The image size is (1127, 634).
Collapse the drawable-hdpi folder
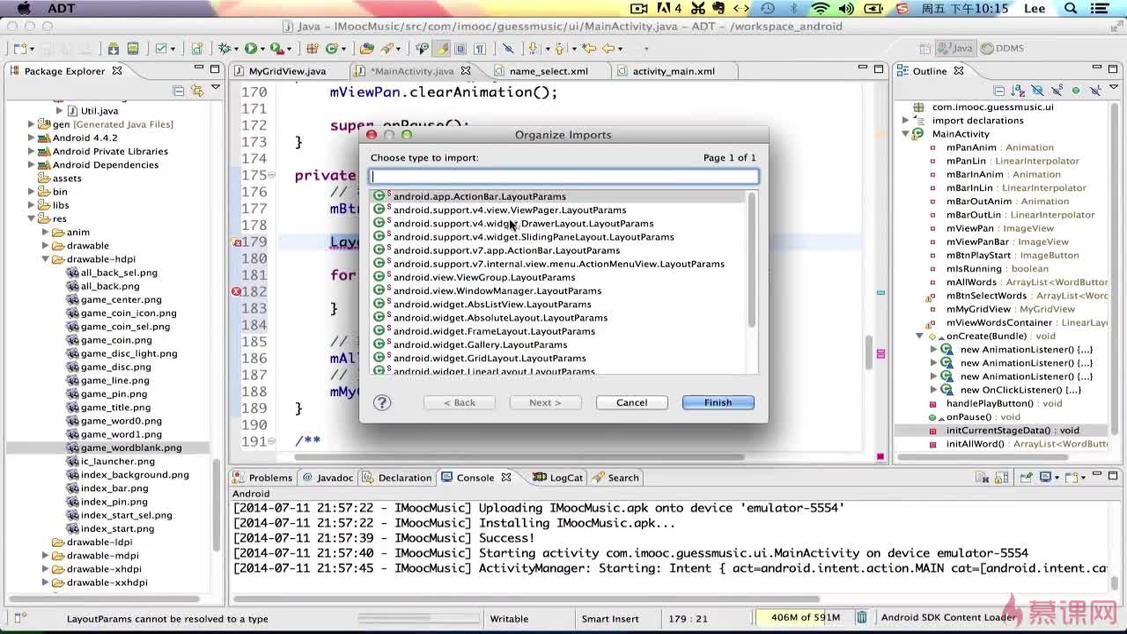tap(46, 259)
